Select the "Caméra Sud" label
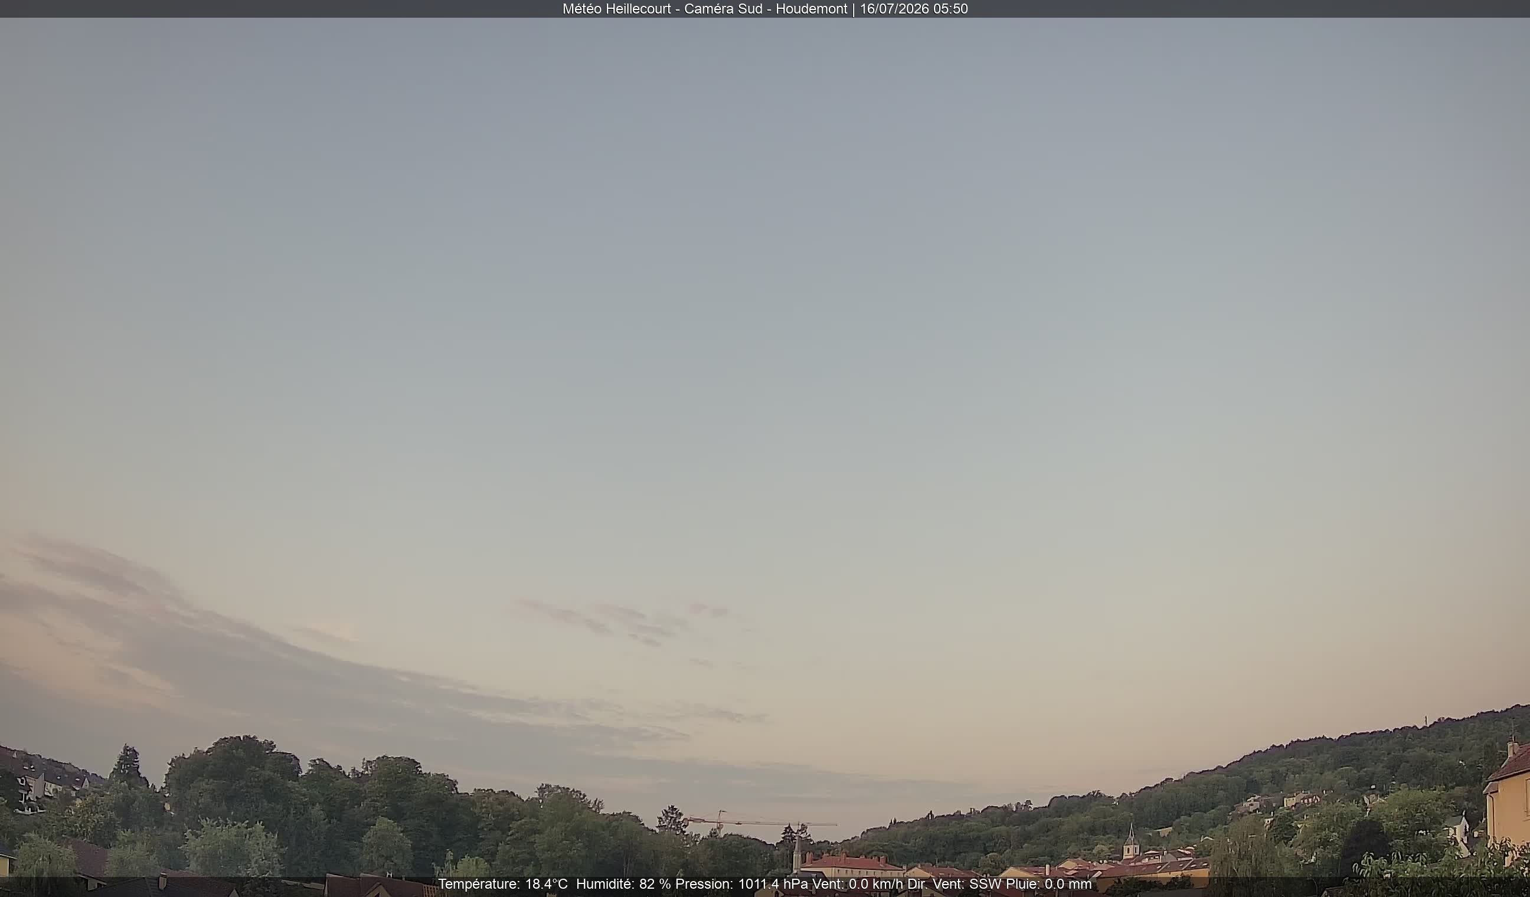 pyautogui.click(x=723, y=9)
